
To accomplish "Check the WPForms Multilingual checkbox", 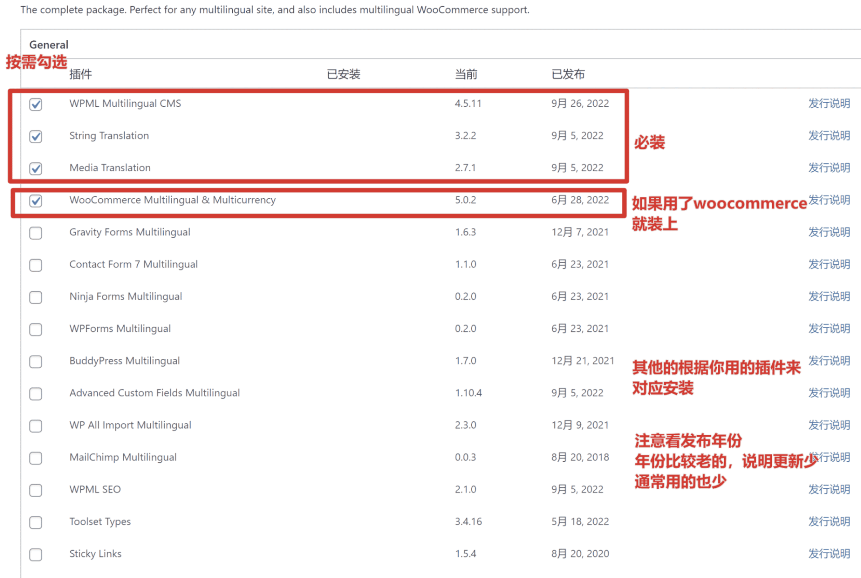I will (x=36, y=330).
